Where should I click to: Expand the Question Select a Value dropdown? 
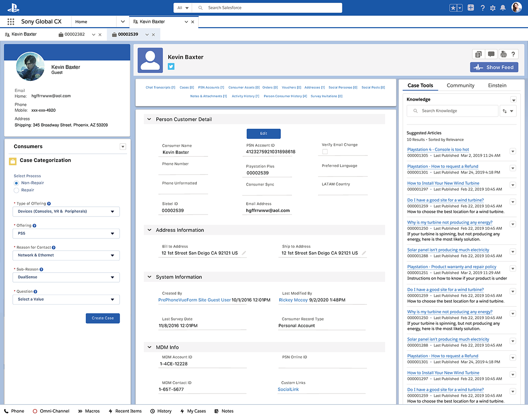click(66, 299)
